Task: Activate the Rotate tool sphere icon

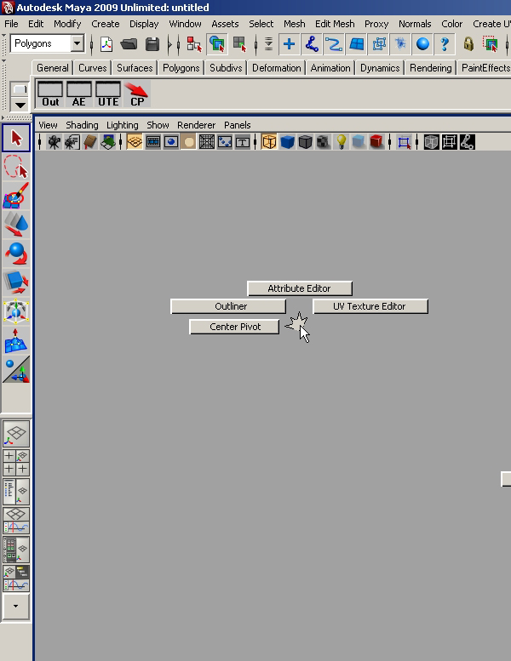Action: 16,253
